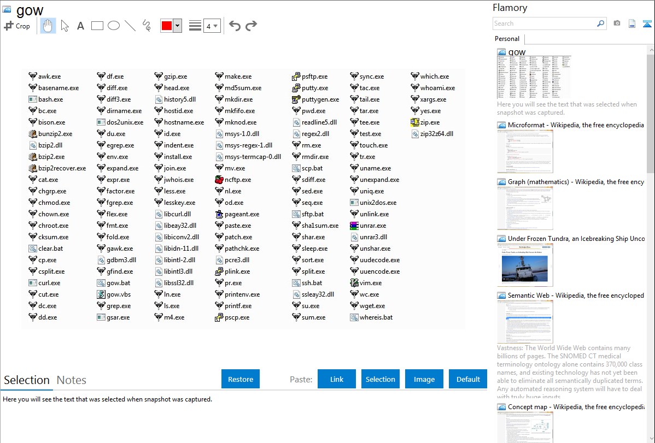
Task: Switch to the Selection tab
Action: [x=27, y=380]
